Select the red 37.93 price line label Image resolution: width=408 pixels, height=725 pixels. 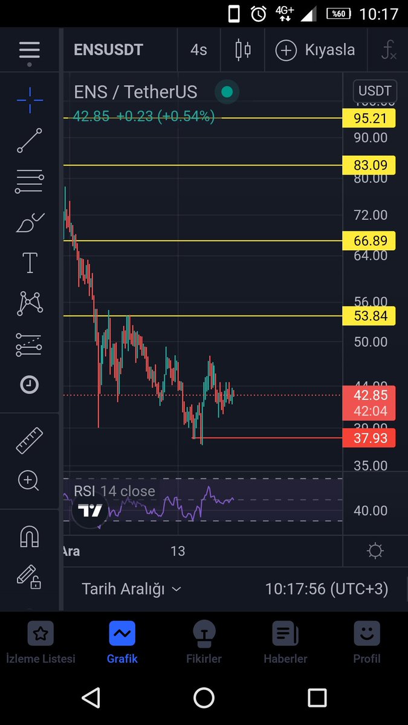point(369,438)
